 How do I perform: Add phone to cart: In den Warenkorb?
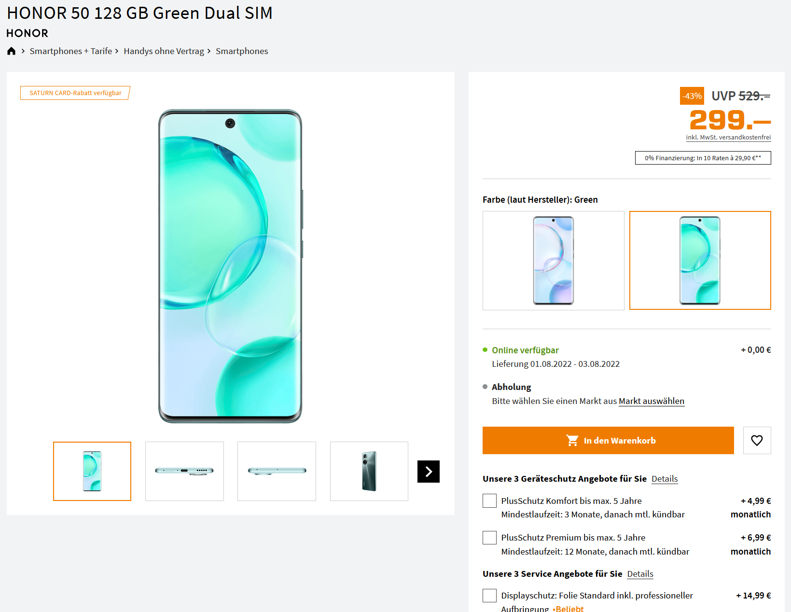(x=608, y=440)
